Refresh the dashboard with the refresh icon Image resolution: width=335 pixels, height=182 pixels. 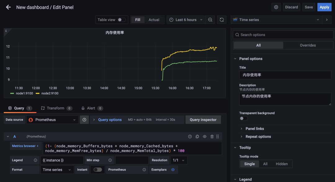pos(222,20)
